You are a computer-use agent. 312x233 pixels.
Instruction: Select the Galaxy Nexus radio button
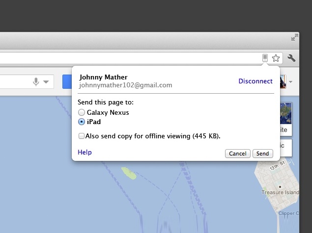[82, 112]
